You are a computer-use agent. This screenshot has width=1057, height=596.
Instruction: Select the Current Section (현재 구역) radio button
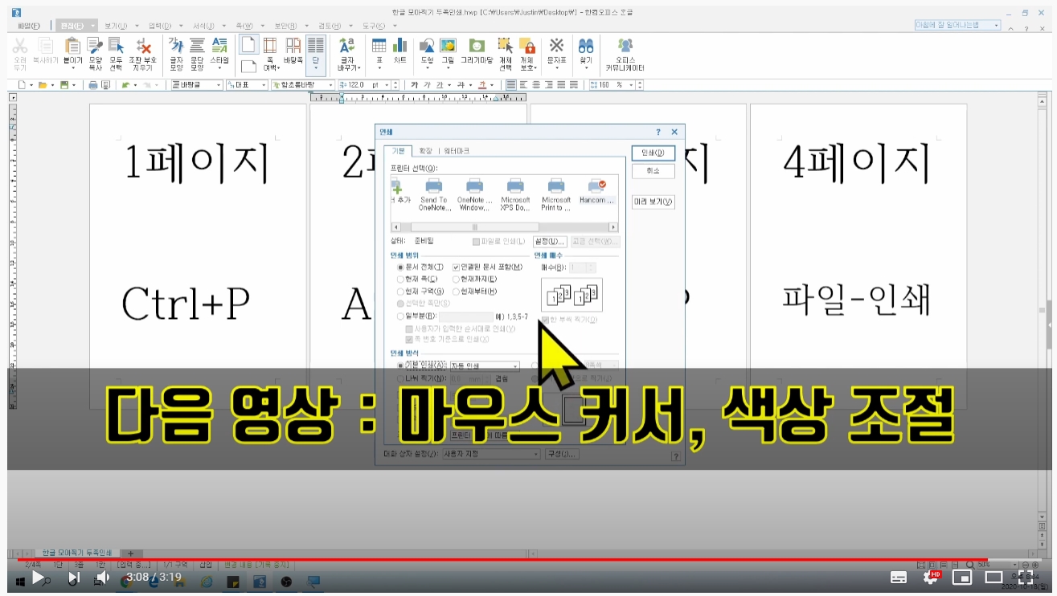400,291
